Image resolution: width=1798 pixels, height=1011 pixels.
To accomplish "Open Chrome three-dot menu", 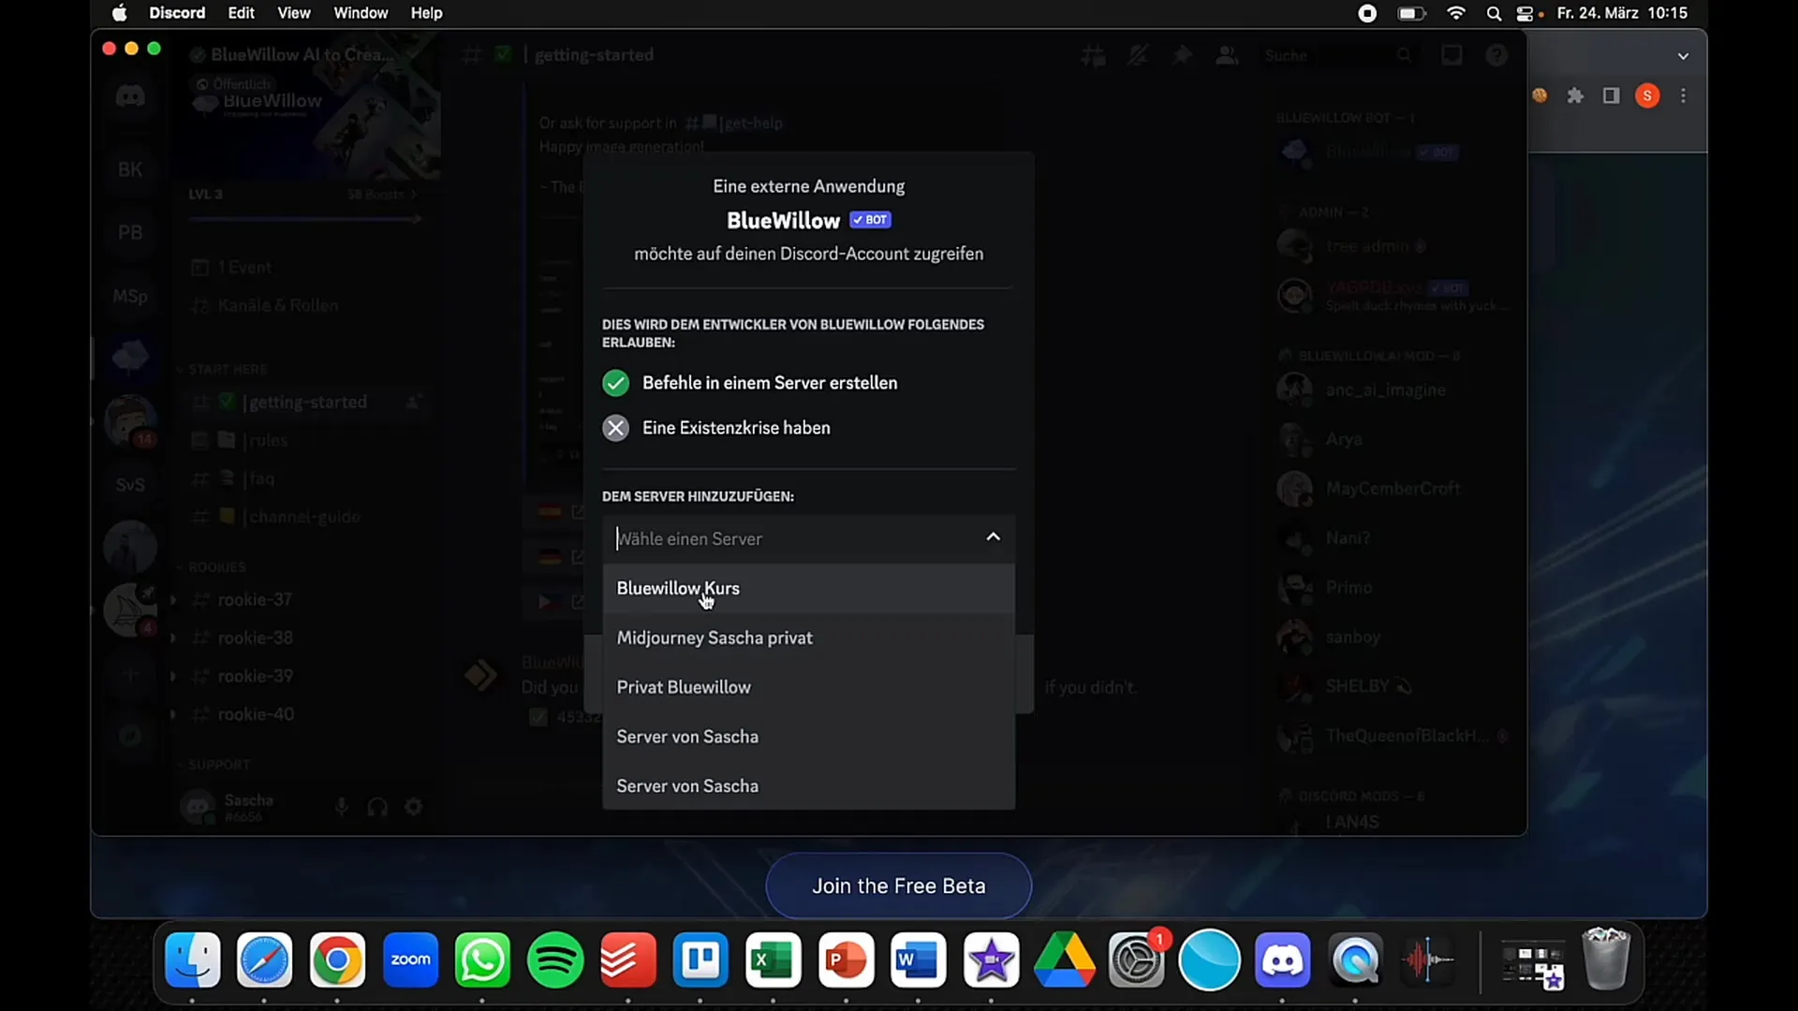I will coord(1683,95).
